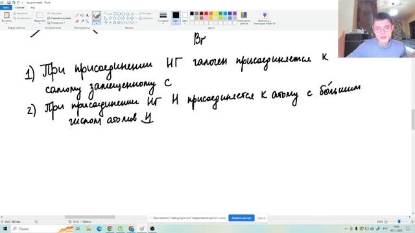Click the Вставить paste clipboard icon
Viewport: 415px width, 233px height.
pyautogui.click(x=6, y=15)
